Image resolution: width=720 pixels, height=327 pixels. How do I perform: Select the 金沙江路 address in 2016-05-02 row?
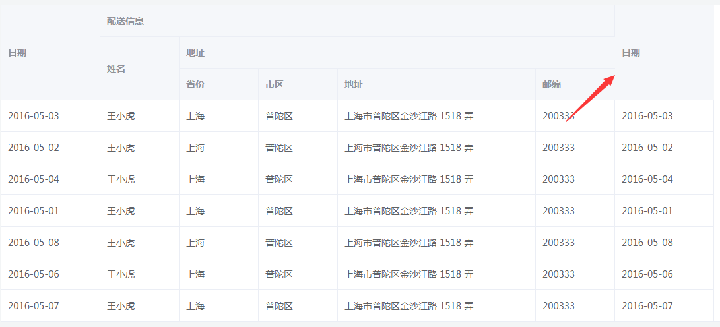pyautogui.click(x=409, y=148)
